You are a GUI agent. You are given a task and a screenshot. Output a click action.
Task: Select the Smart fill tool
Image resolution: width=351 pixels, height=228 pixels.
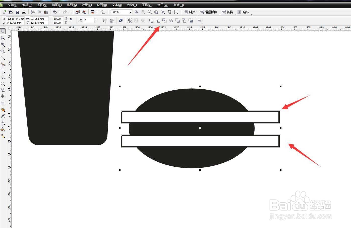(x=3, y=64)
